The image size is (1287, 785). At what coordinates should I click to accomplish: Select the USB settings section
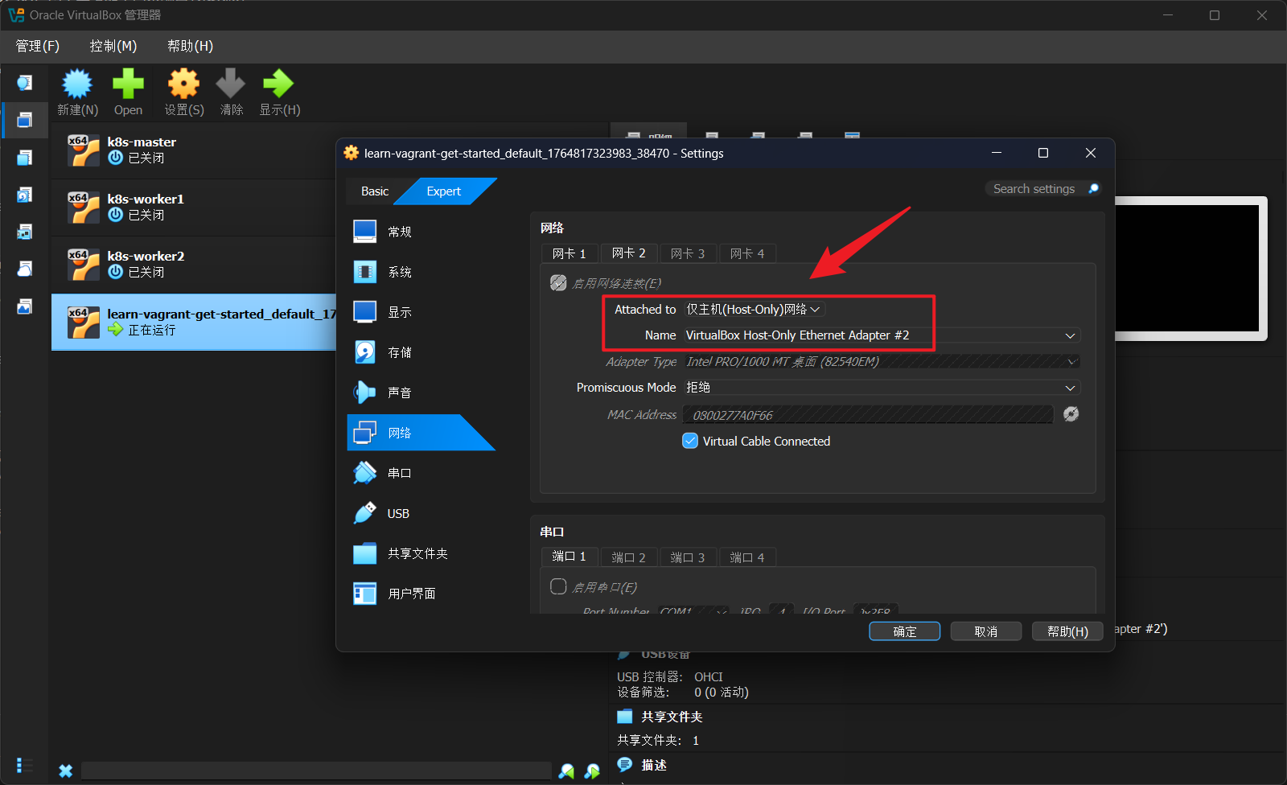pyautogui.click(x=397, y=513)
